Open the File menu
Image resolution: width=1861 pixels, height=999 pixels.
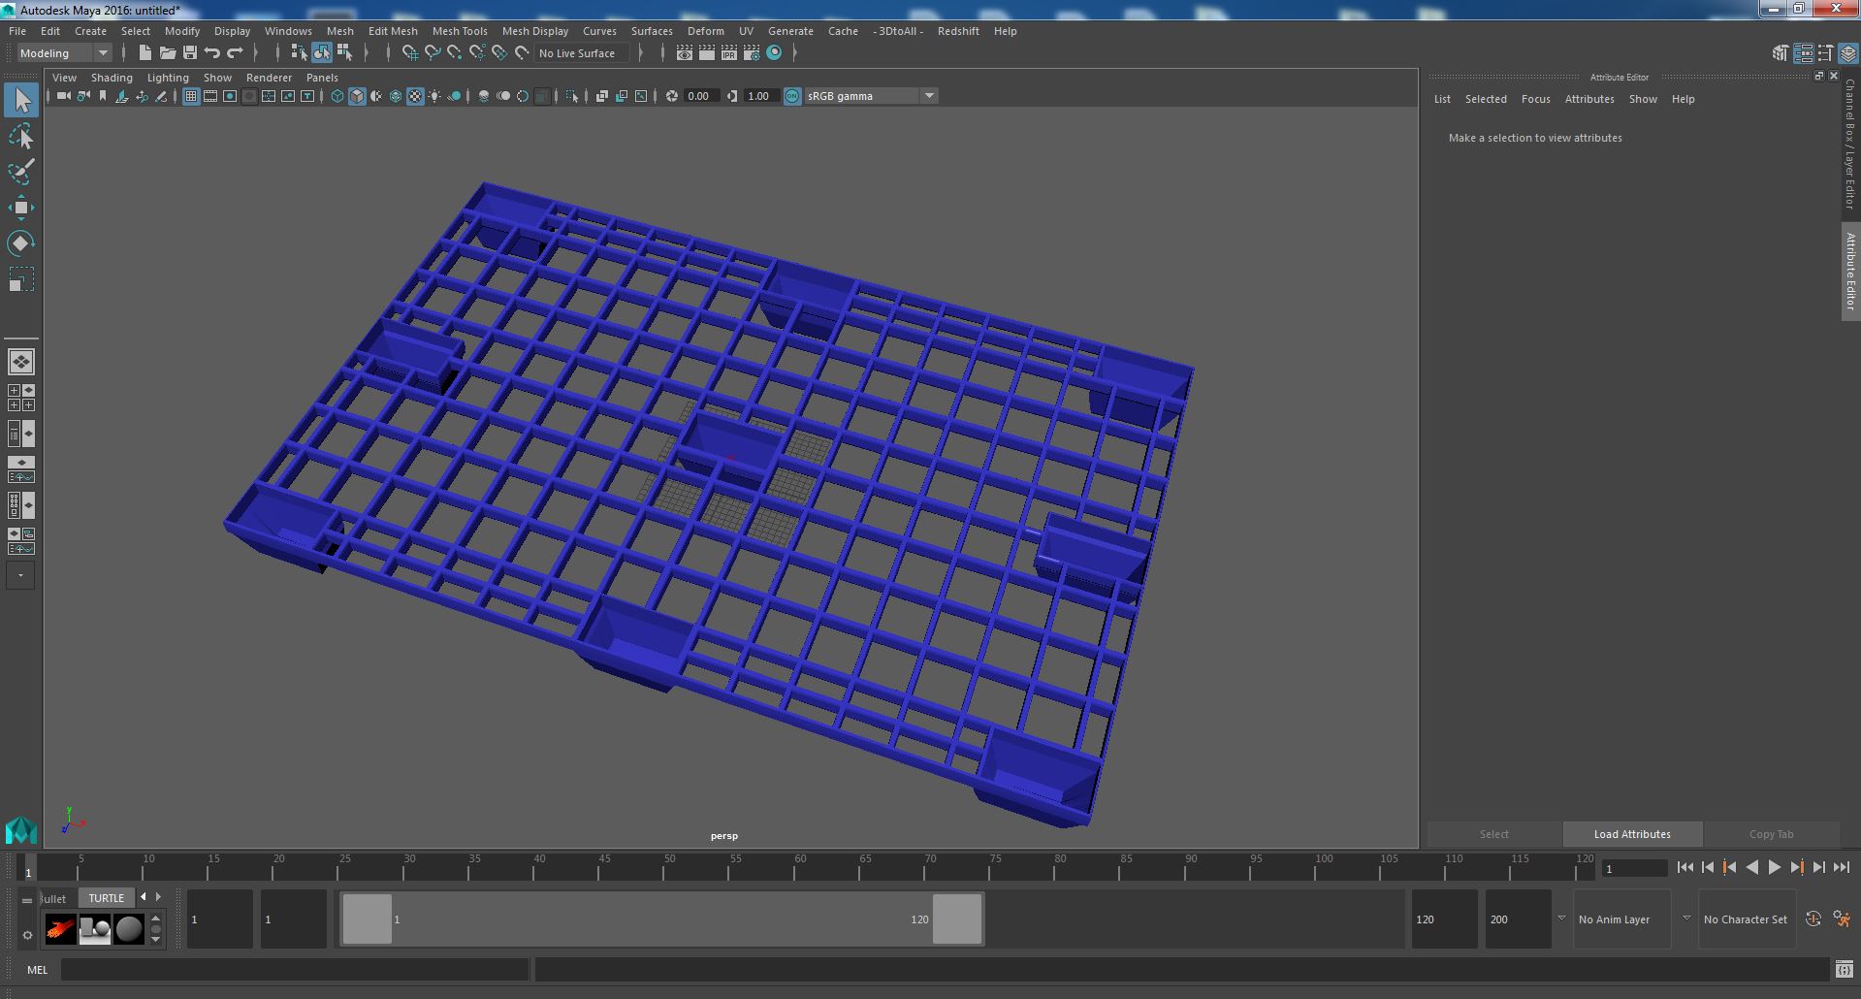point(17,31)
